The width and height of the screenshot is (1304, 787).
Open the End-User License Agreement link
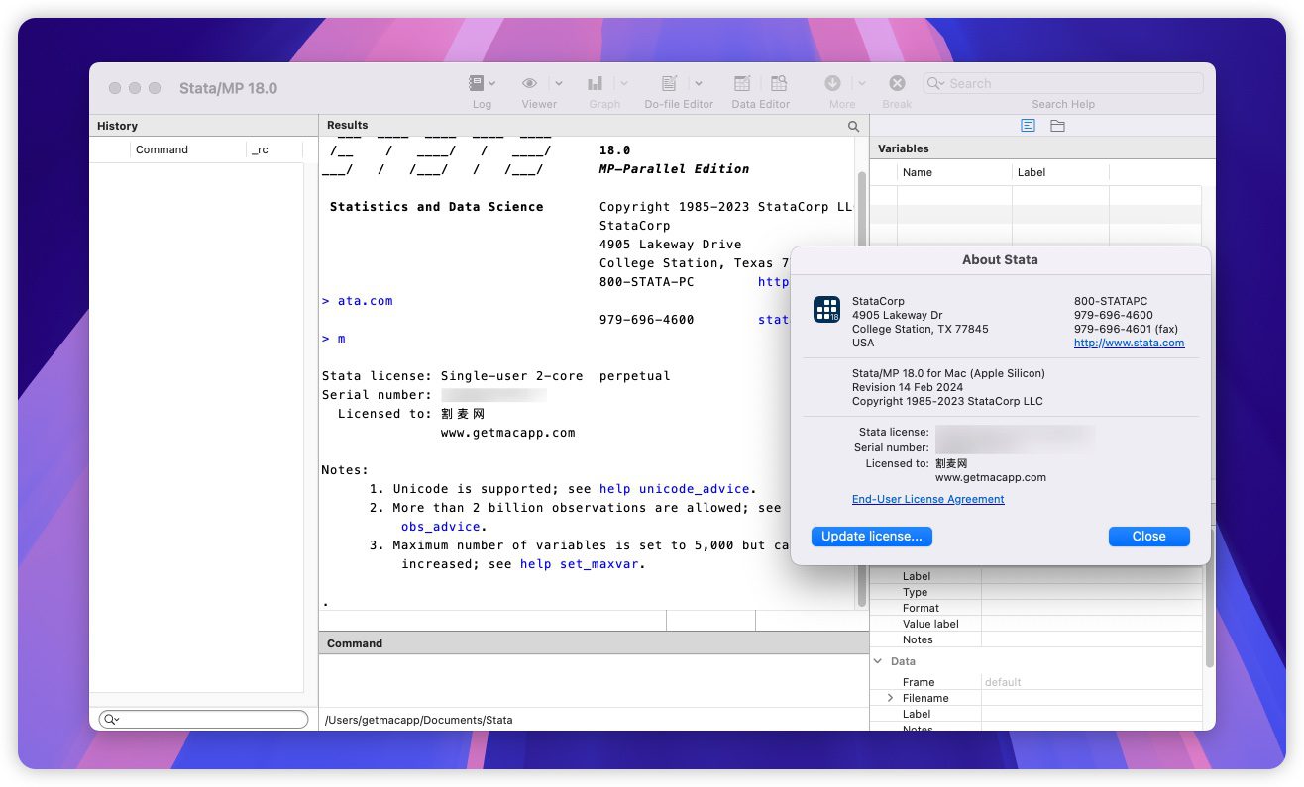[928, 499]
